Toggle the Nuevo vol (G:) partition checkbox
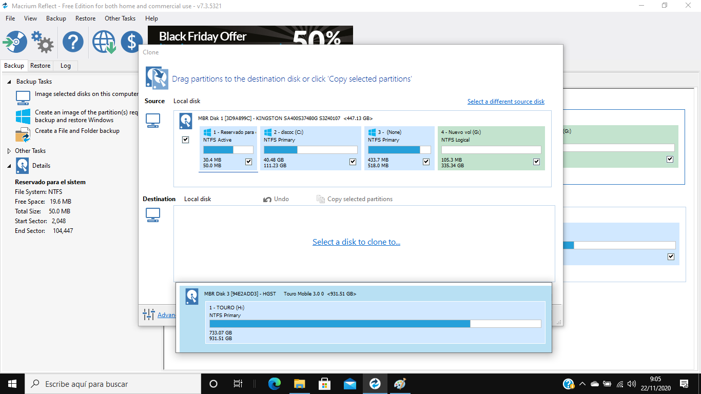This screenshot has height=394, width=701. click(x=536, y=162)
